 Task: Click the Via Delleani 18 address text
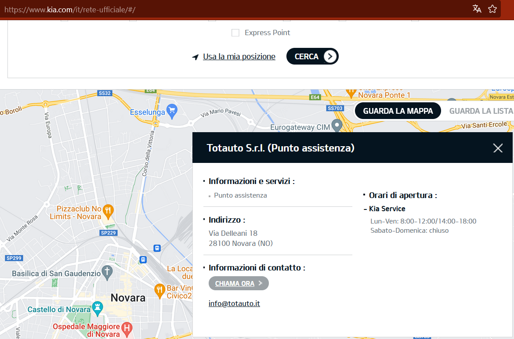233,233
